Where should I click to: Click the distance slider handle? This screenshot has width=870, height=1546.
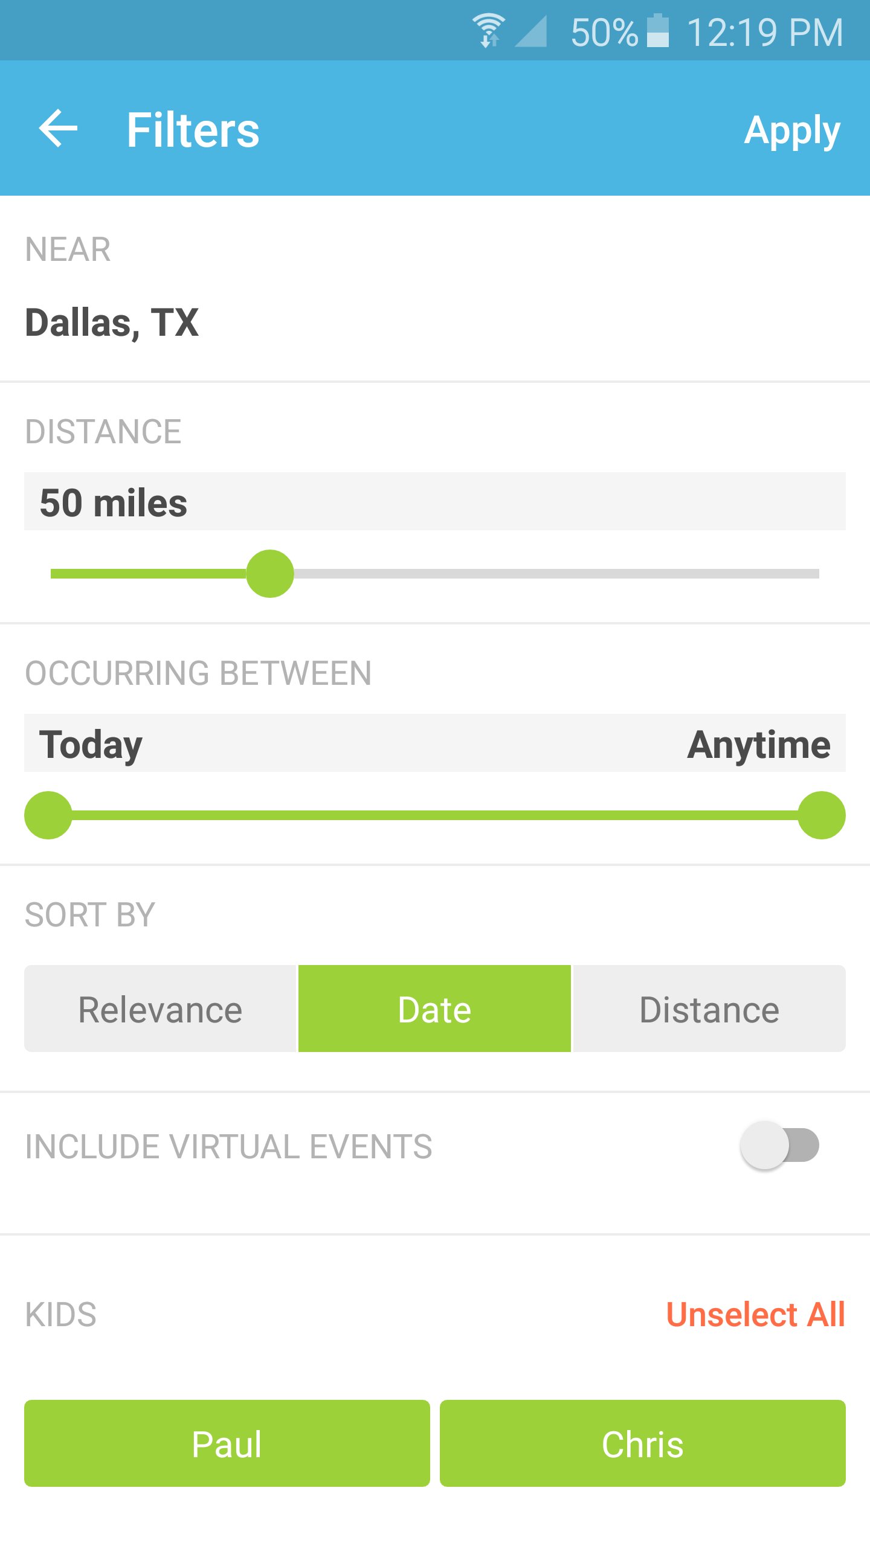270,574
